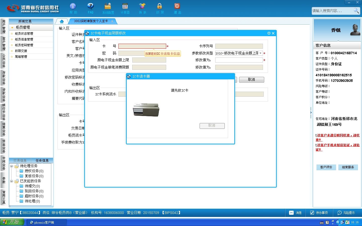This screenshot has width=362, height=226.
Task: Open the Windows 开始 start button
Action: click(x=12, y=222)
